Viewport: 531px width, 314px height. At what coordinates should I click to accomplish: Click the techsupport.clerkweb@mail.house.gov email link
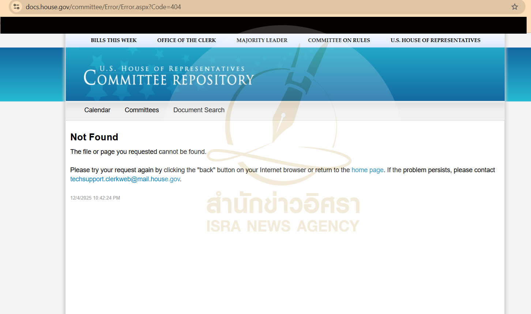point(125,179)
